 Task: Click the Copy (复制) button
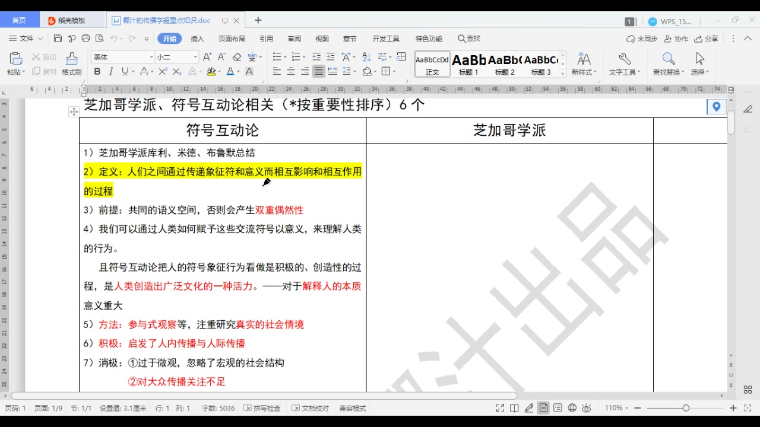click(x=44, y=72)
